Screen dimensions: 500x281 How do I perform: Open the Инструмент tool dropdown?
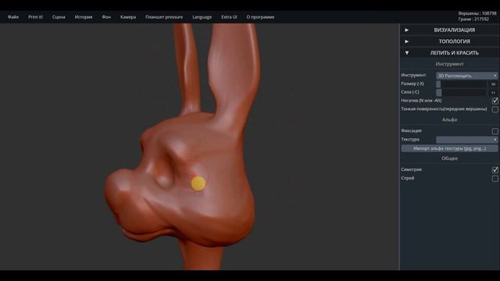click(466, 76)
